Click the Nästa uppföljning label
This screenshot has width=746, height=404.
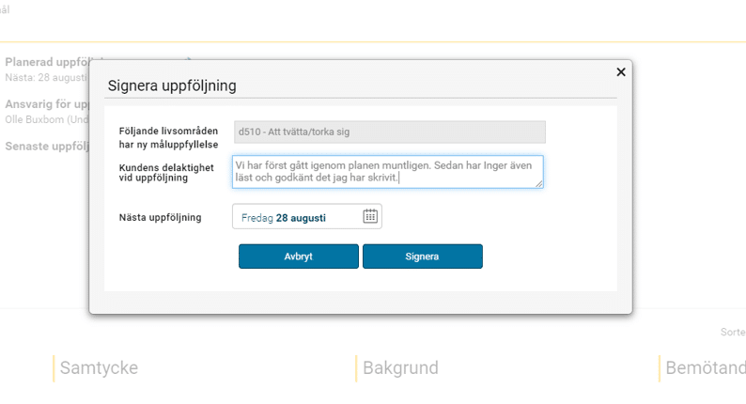pos(160,217)
